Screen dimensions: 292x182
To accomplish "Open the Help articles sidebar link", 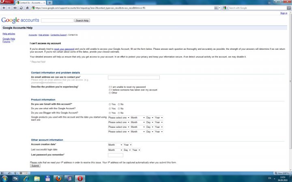I will 9,34.
